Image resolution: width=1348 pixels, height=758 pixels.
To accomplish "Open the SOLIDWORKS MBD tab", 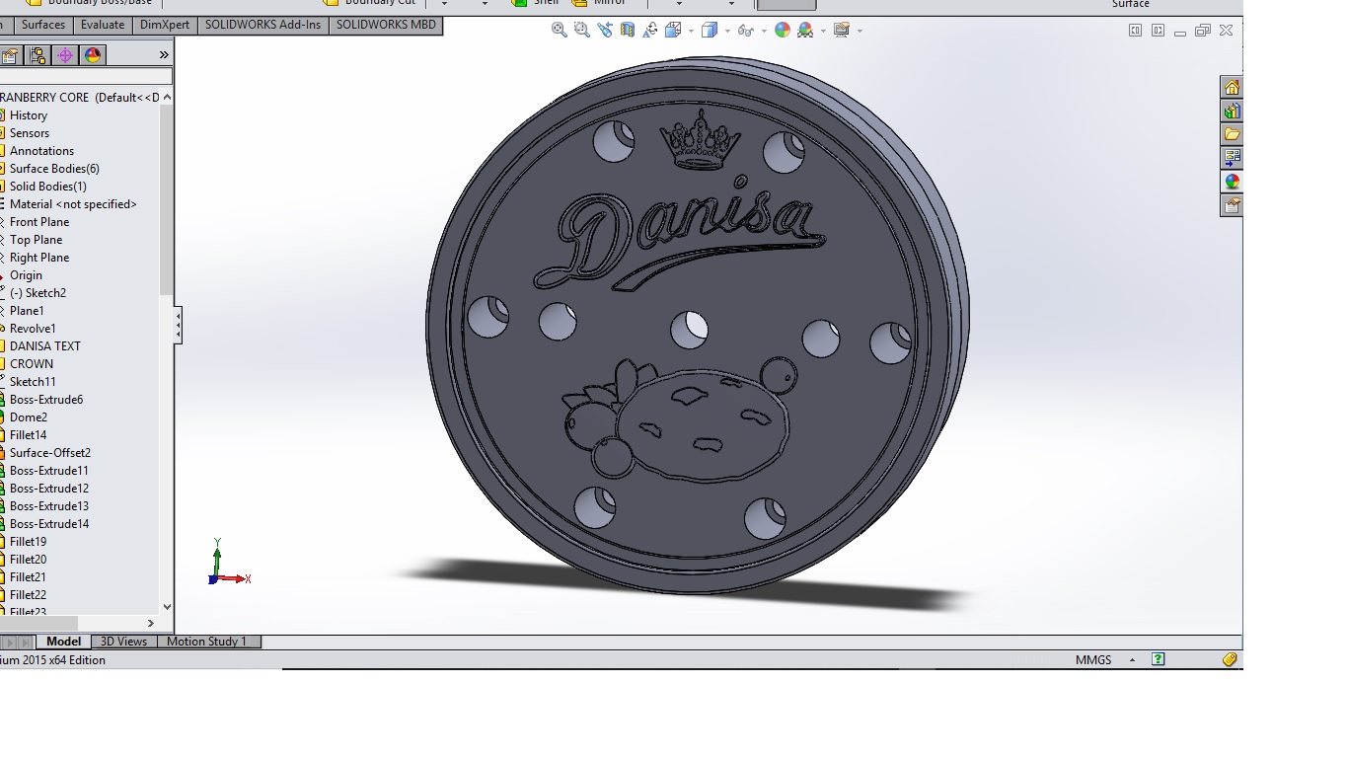I will (386, 25).
